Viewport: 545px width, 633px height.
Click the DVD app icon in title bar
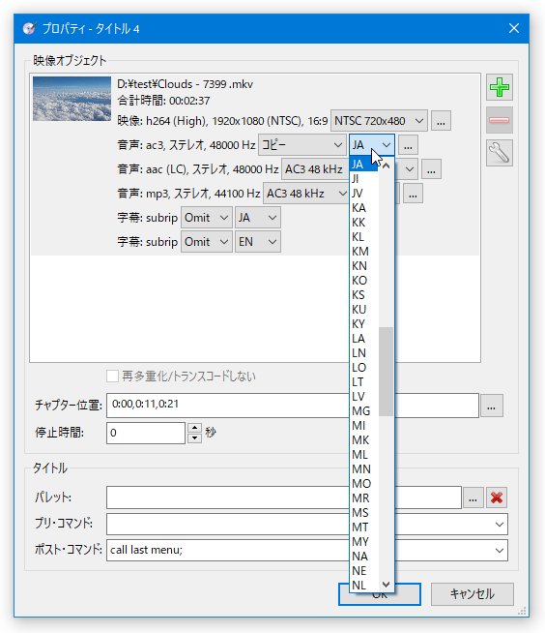click(29, 29)
